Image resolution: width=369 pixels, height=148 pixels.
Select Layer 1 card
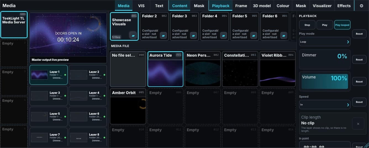(x=49, y=75)
